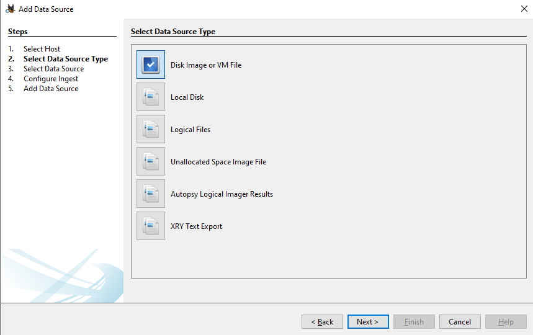Go back with the Back button
533x335 pixels.
pos(322,322)
